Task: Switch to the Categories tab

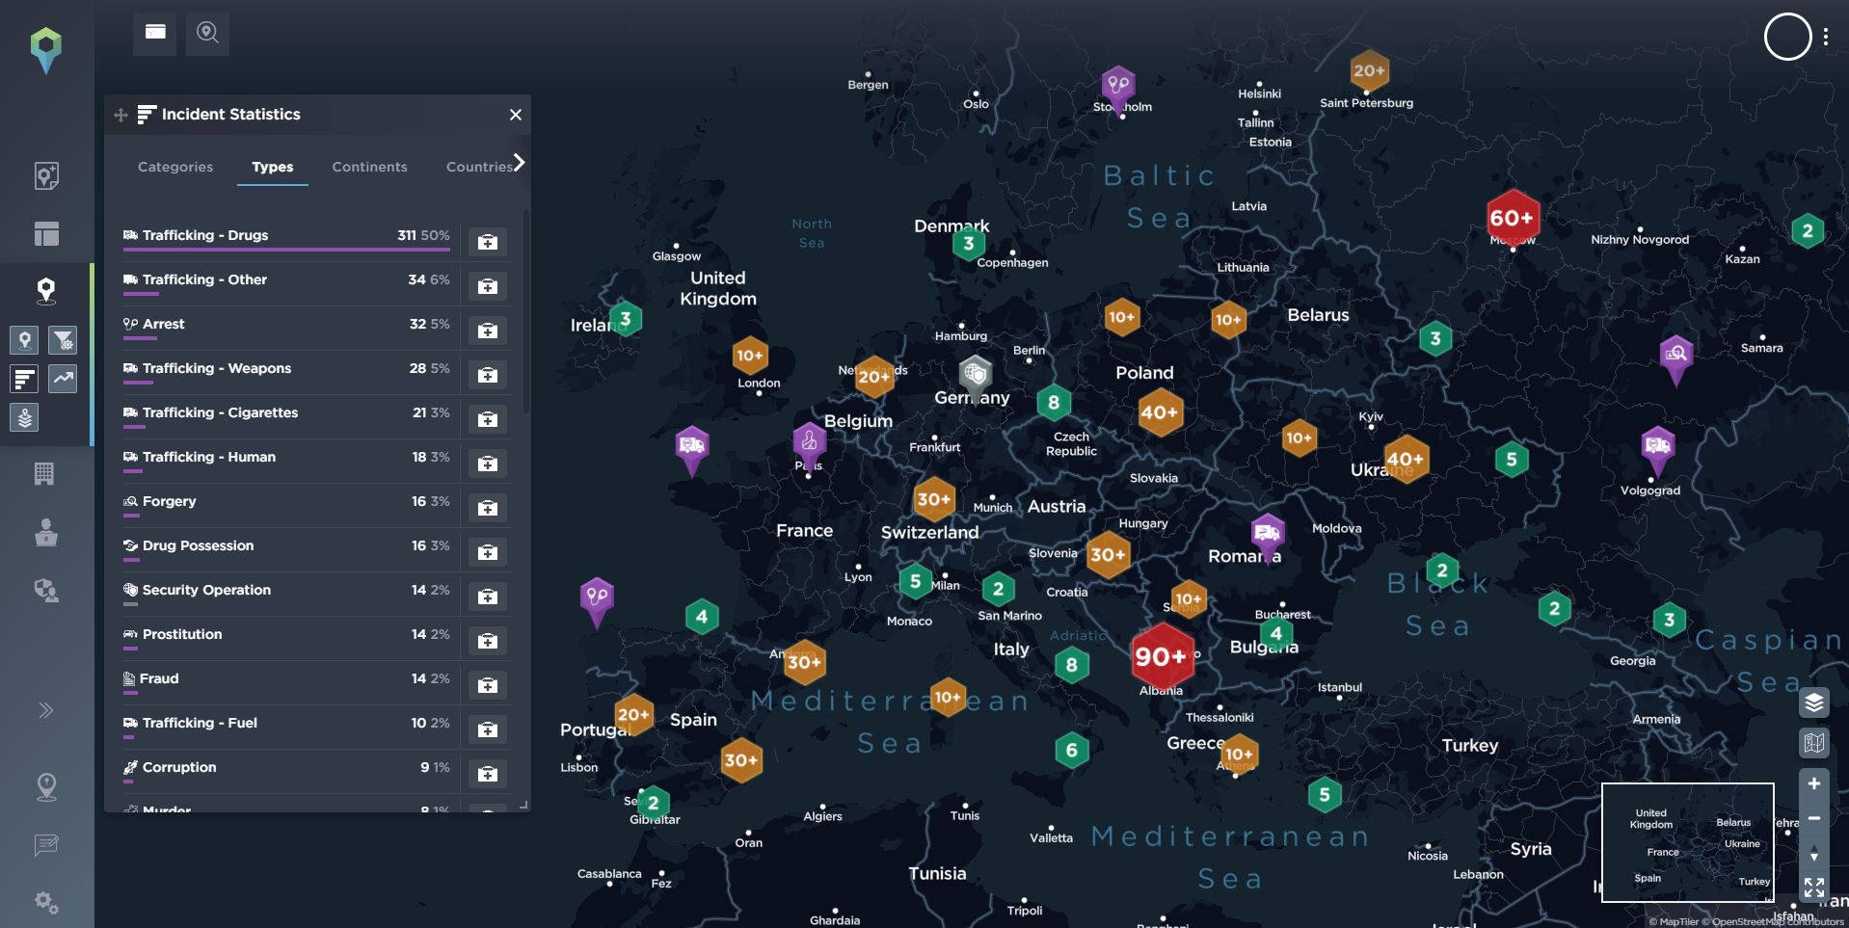Action: (175, 167)
